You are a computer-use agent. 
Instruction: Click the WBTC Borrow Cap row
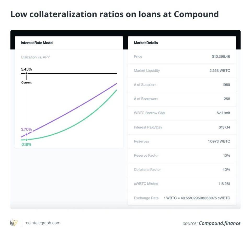pos(182,113)
